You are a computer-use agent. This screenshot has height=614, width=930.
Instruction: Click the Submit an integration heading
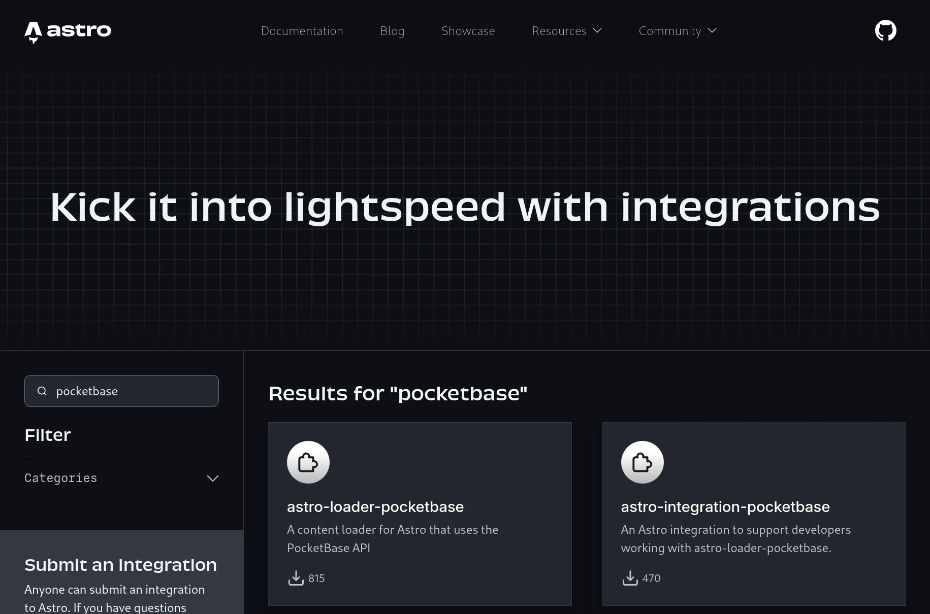[120, 564]
